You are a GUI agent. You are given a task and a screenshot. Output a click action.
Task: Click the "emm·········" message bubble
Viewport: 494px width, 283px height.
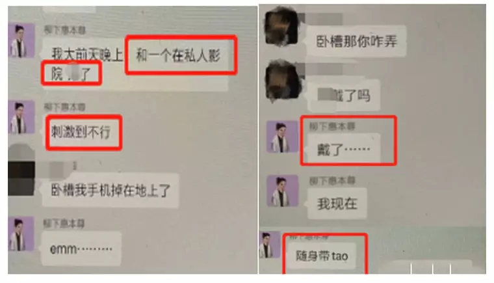(x=81, y=249)
